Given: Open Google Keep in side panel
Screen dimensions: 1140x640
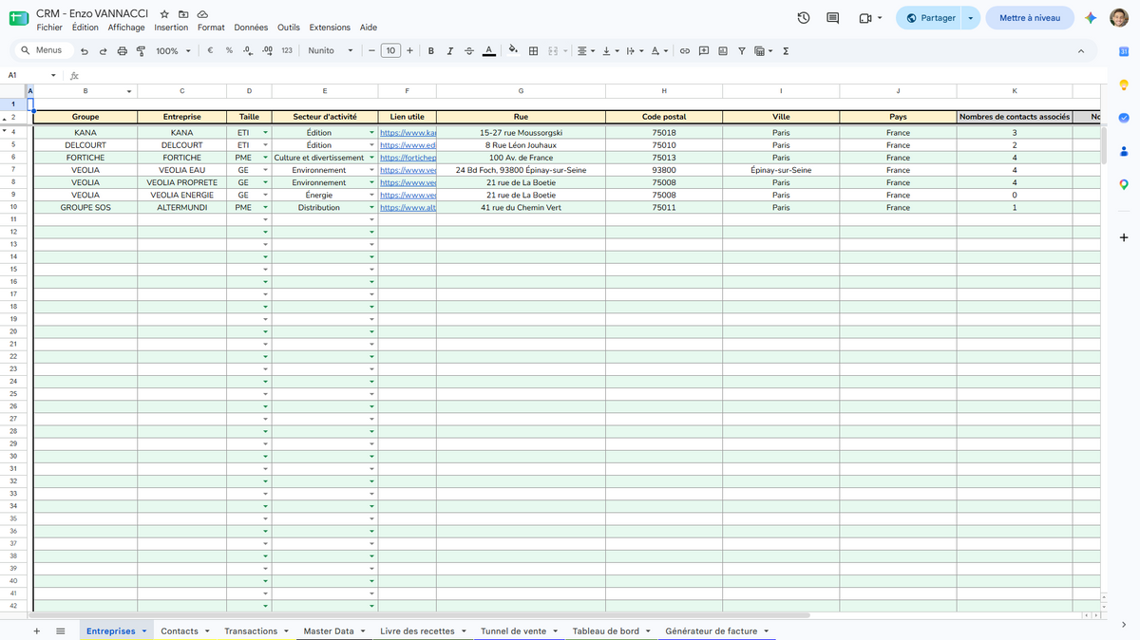Looking at the screenshot, I should pos(1124,85).
